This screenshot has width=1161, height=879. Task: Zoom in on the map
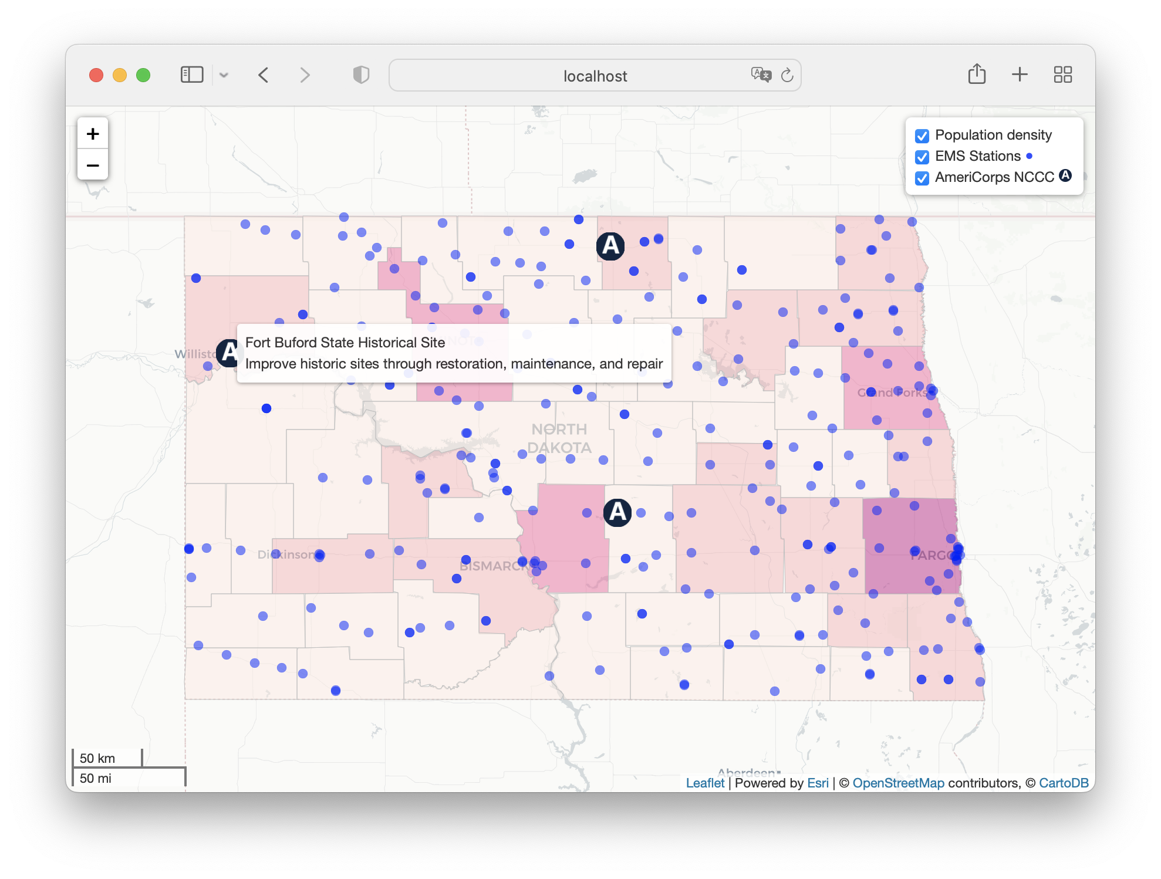point(93,134)
